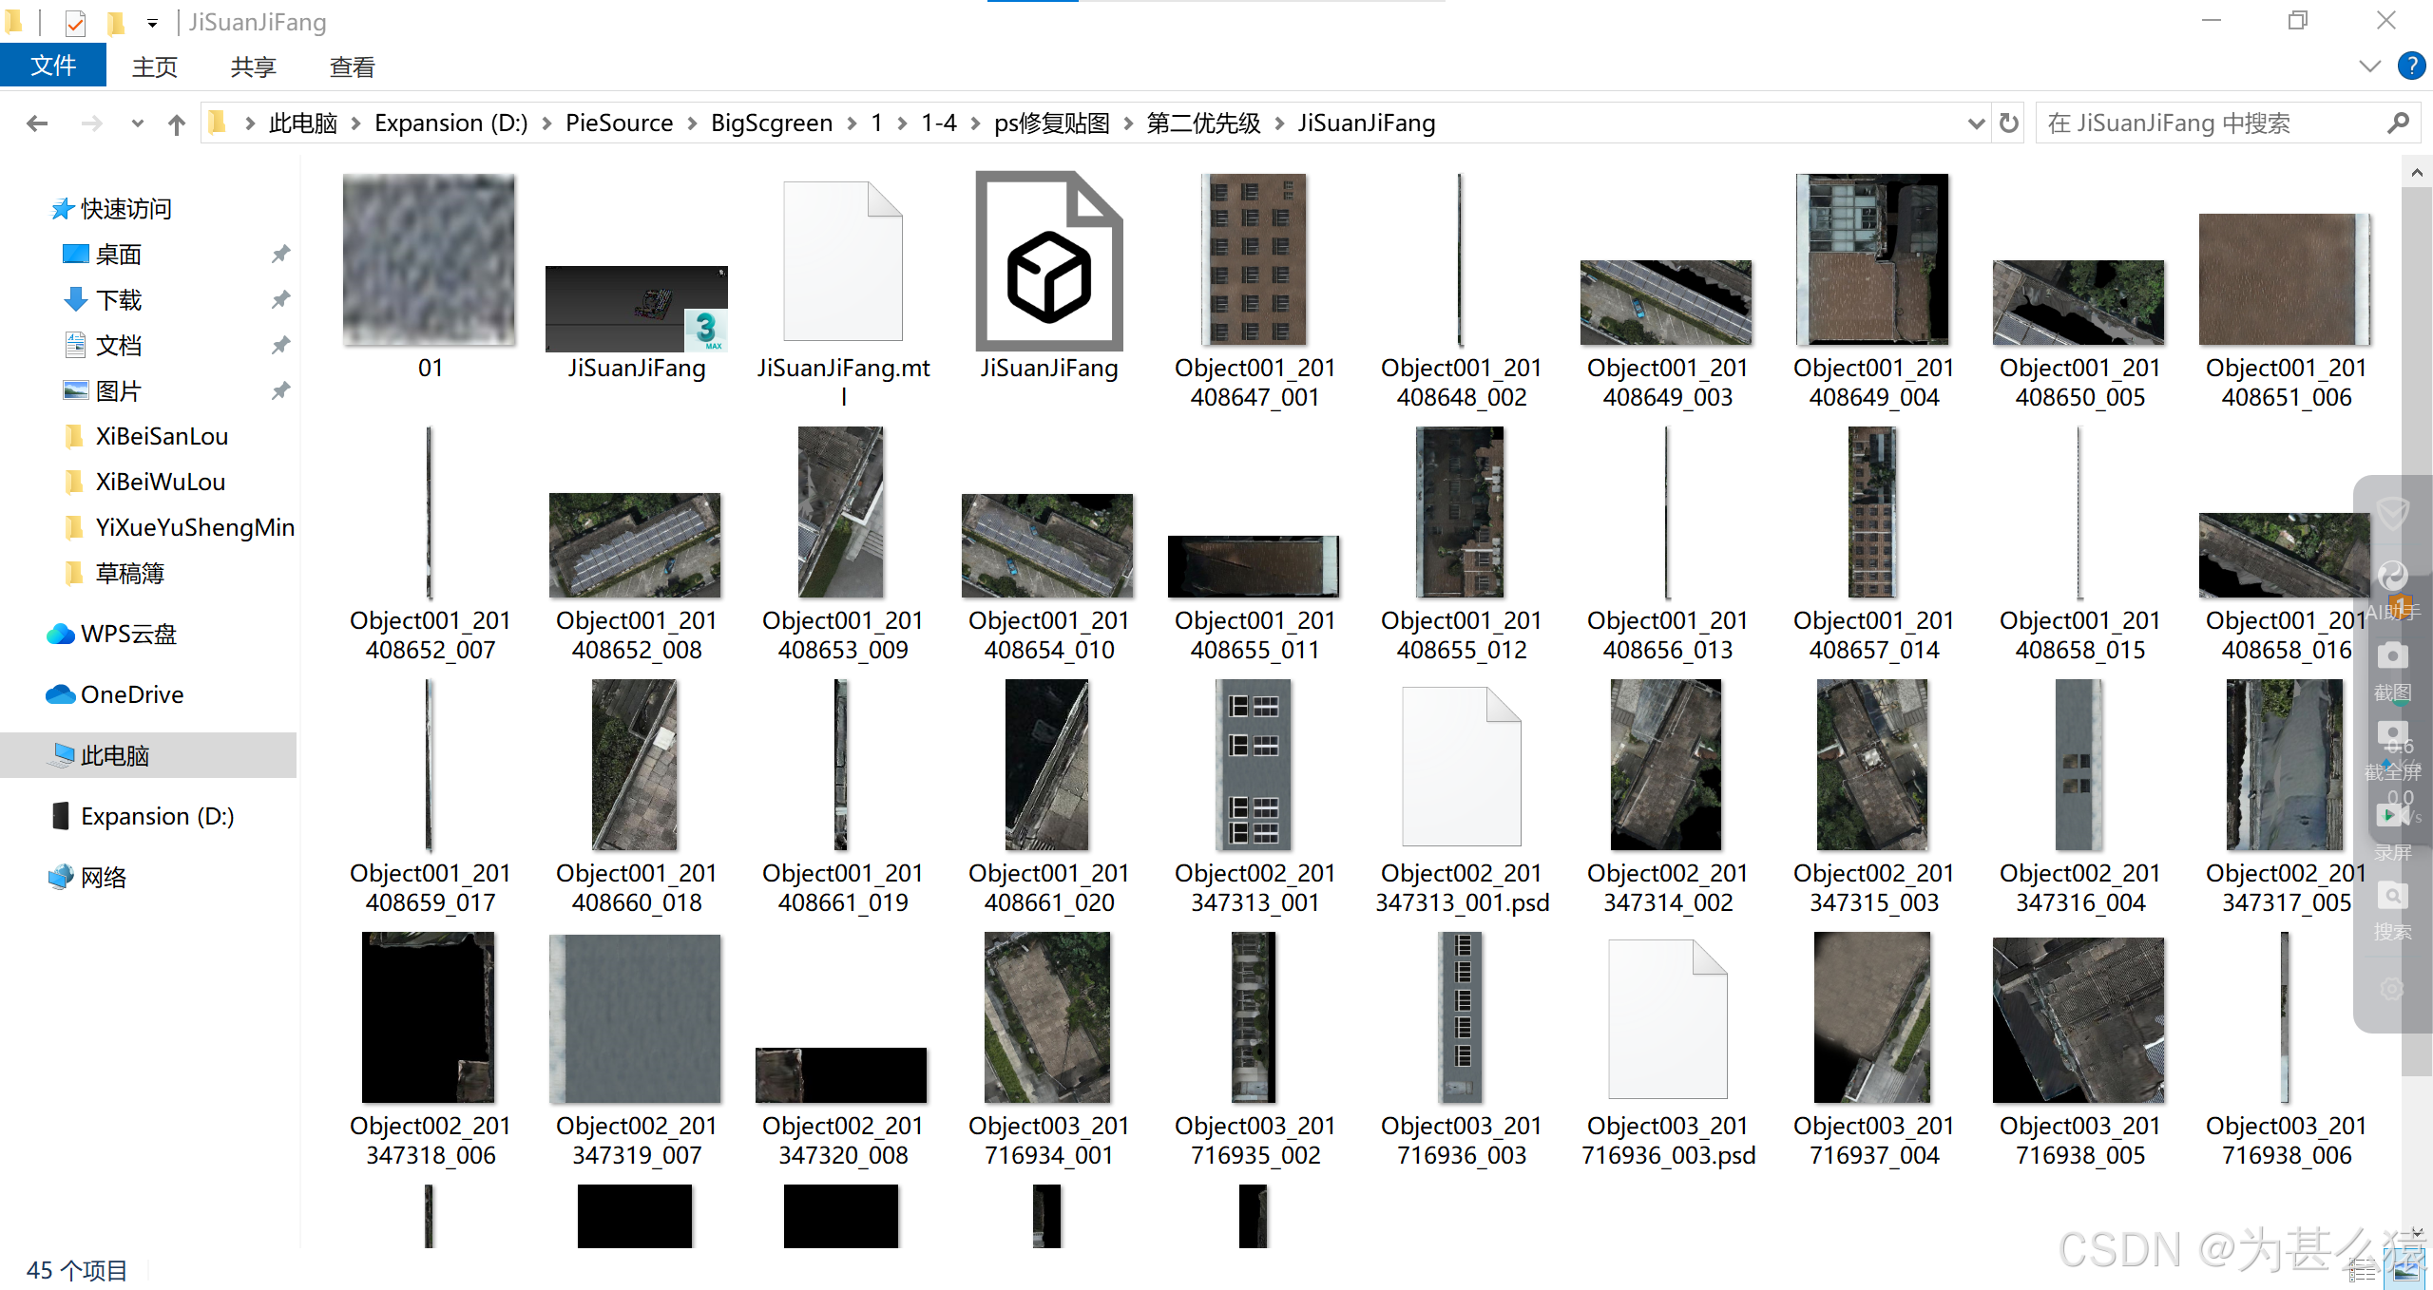Click 第二优先级 in address breadcrumb

[x=1203, y=123]
